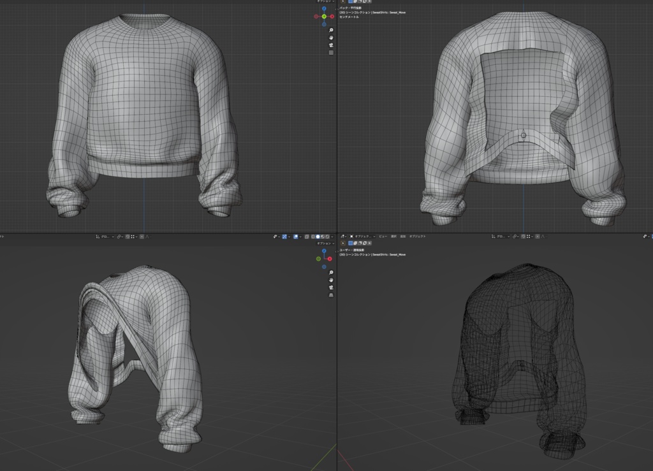Switch to wireframe shading in bottom-left header
This screenshot has height=471, width=653.
312,236
